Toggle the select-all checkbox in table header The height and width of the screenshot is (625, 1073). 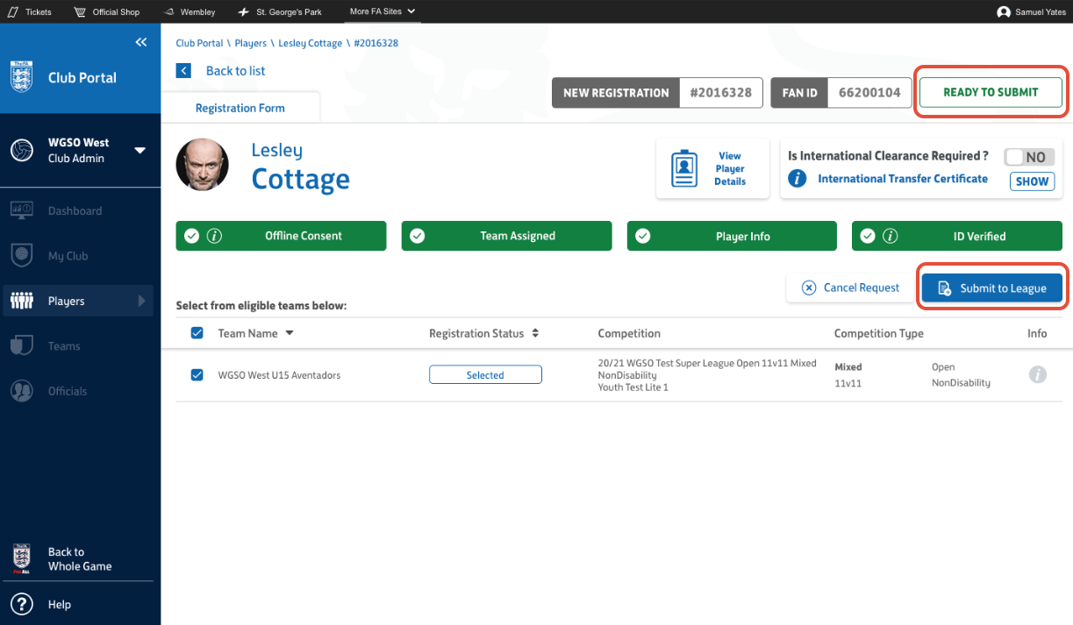(197, 333)
